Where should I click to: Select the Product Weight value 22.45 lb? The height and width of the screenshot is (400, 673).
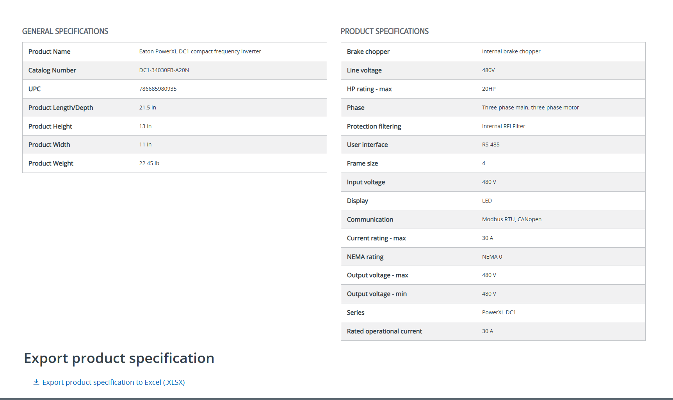coord(149,163)
